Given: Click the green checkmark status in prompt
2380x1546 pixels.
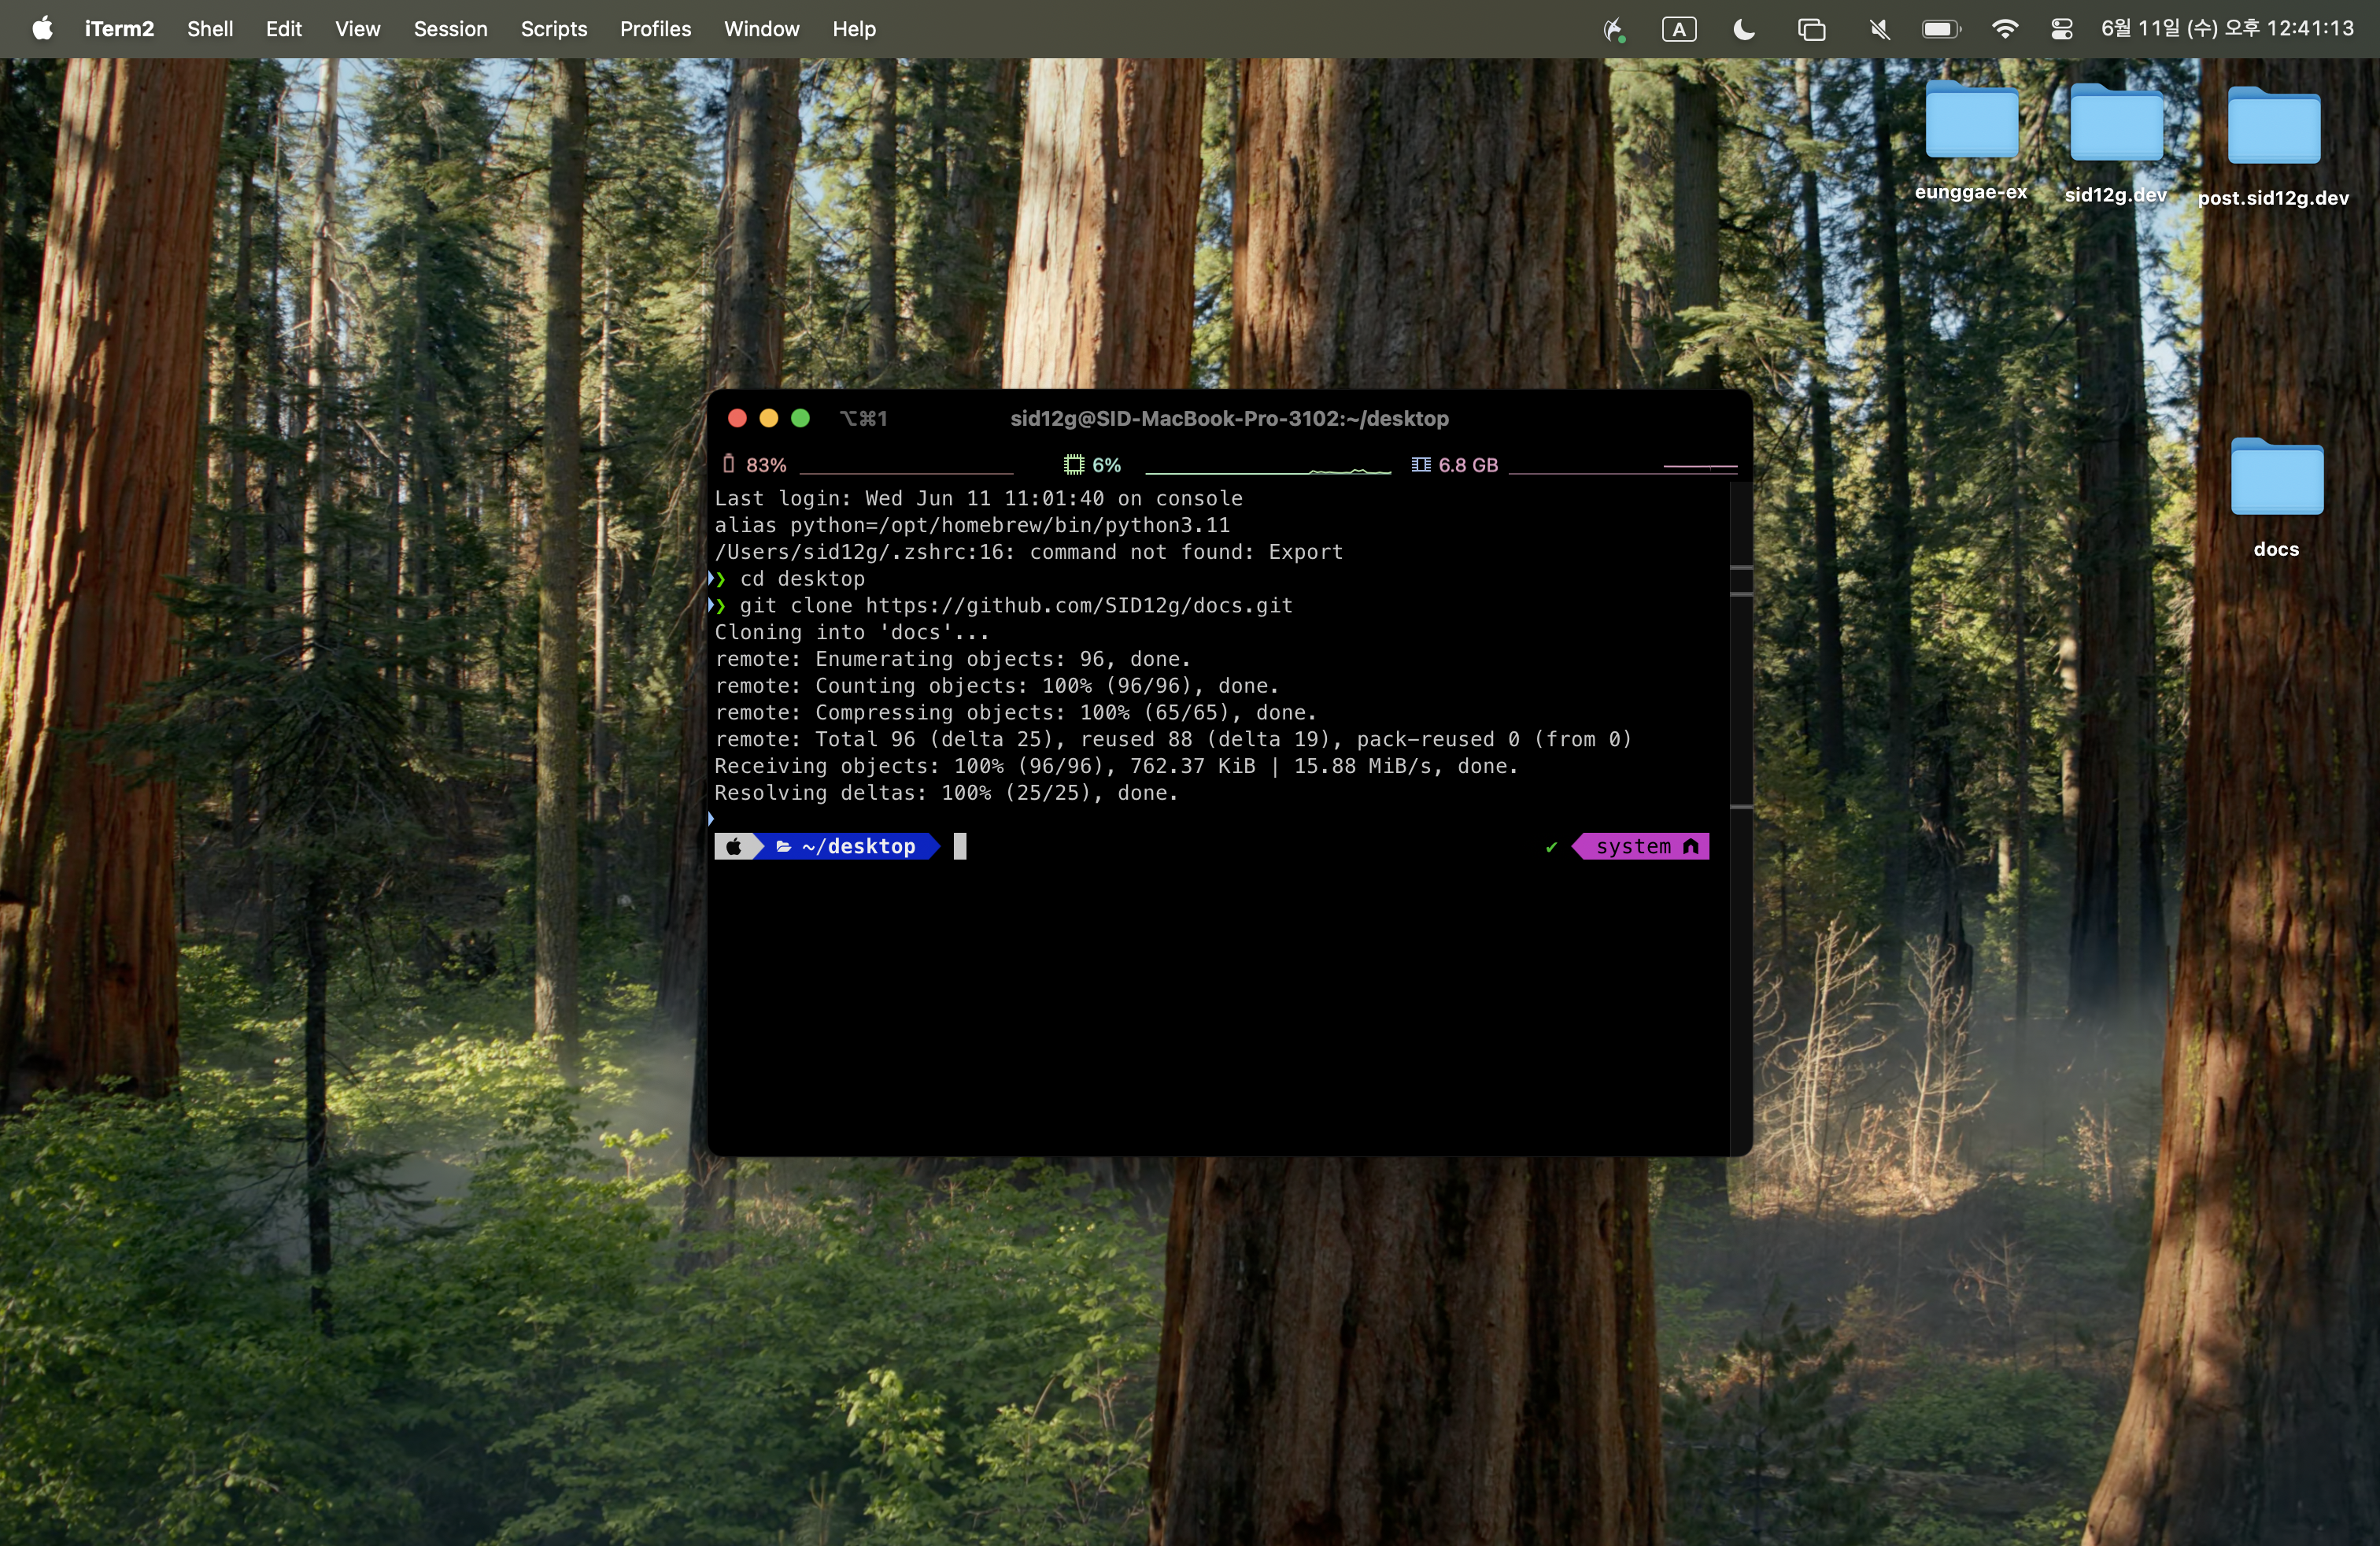Looking at the screenshot, I should (1551, 848).
